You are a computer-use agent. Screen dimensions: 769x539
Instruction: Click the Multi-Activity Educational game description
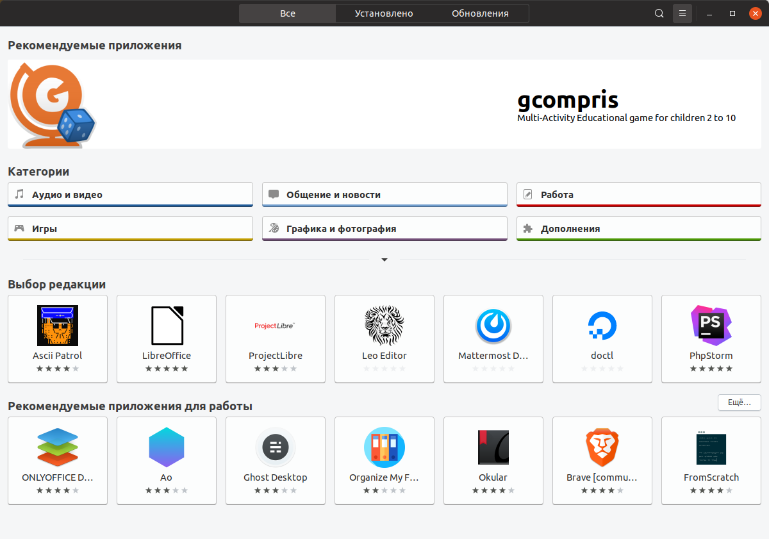626,118
